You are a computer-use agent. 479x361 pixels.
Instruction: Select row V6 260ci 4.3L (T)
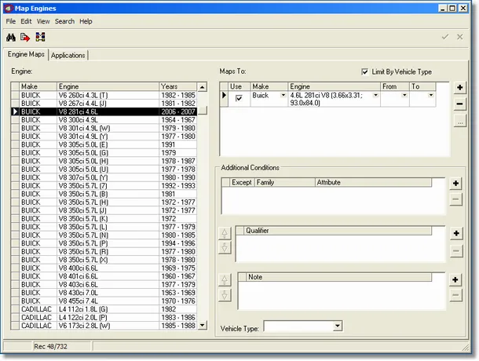tap(104, 95)
